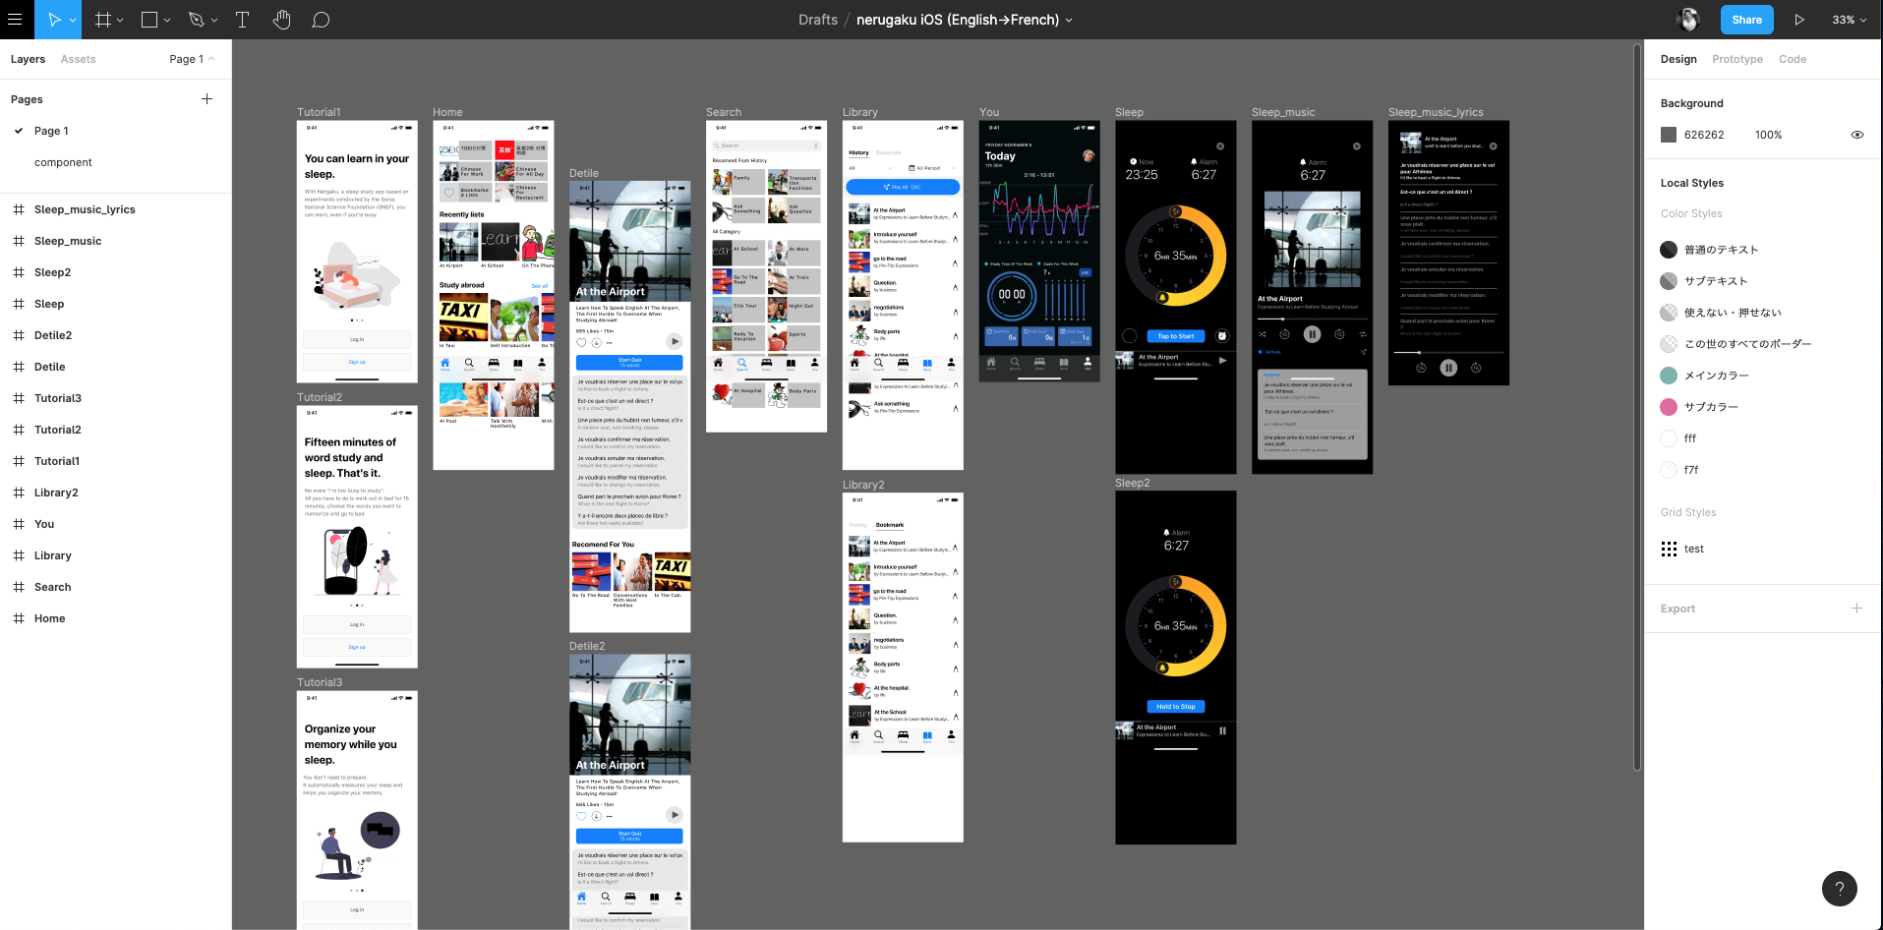The width and height of the screenshot is (1883, 930).
Task: Click the メインカラー teal color swatch
Action: (1669, 376)
